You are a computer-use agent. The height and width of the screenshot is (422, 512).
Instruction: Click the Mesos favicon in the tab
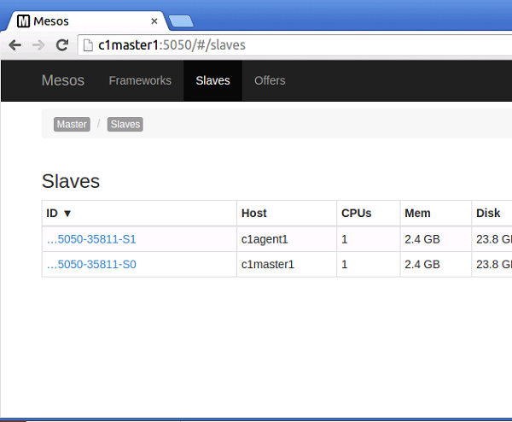(x=23, y=21)
